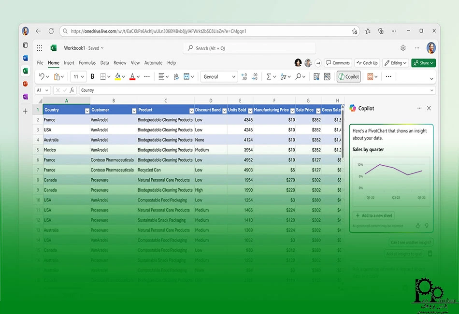Click the thumbs up feedback icon
Image resolution: width=459 pixels, height=314 pixels.
pos(418,226)
